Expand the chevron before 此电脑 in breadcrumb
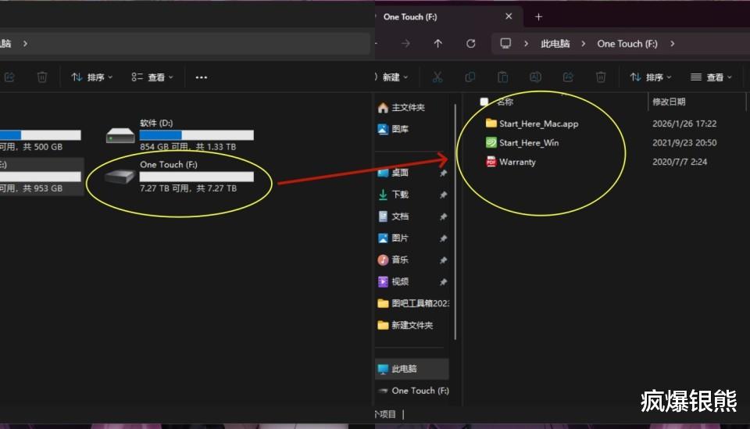 (526, 44)
